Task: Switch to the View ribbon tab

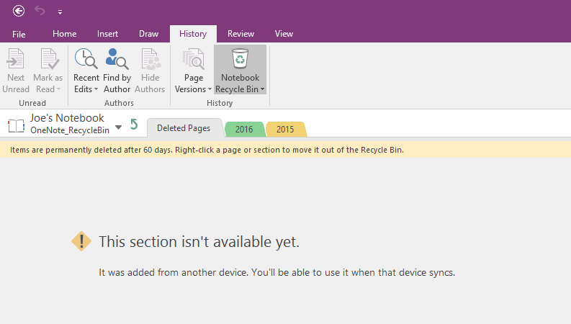Action: click(x=284, y=34)
